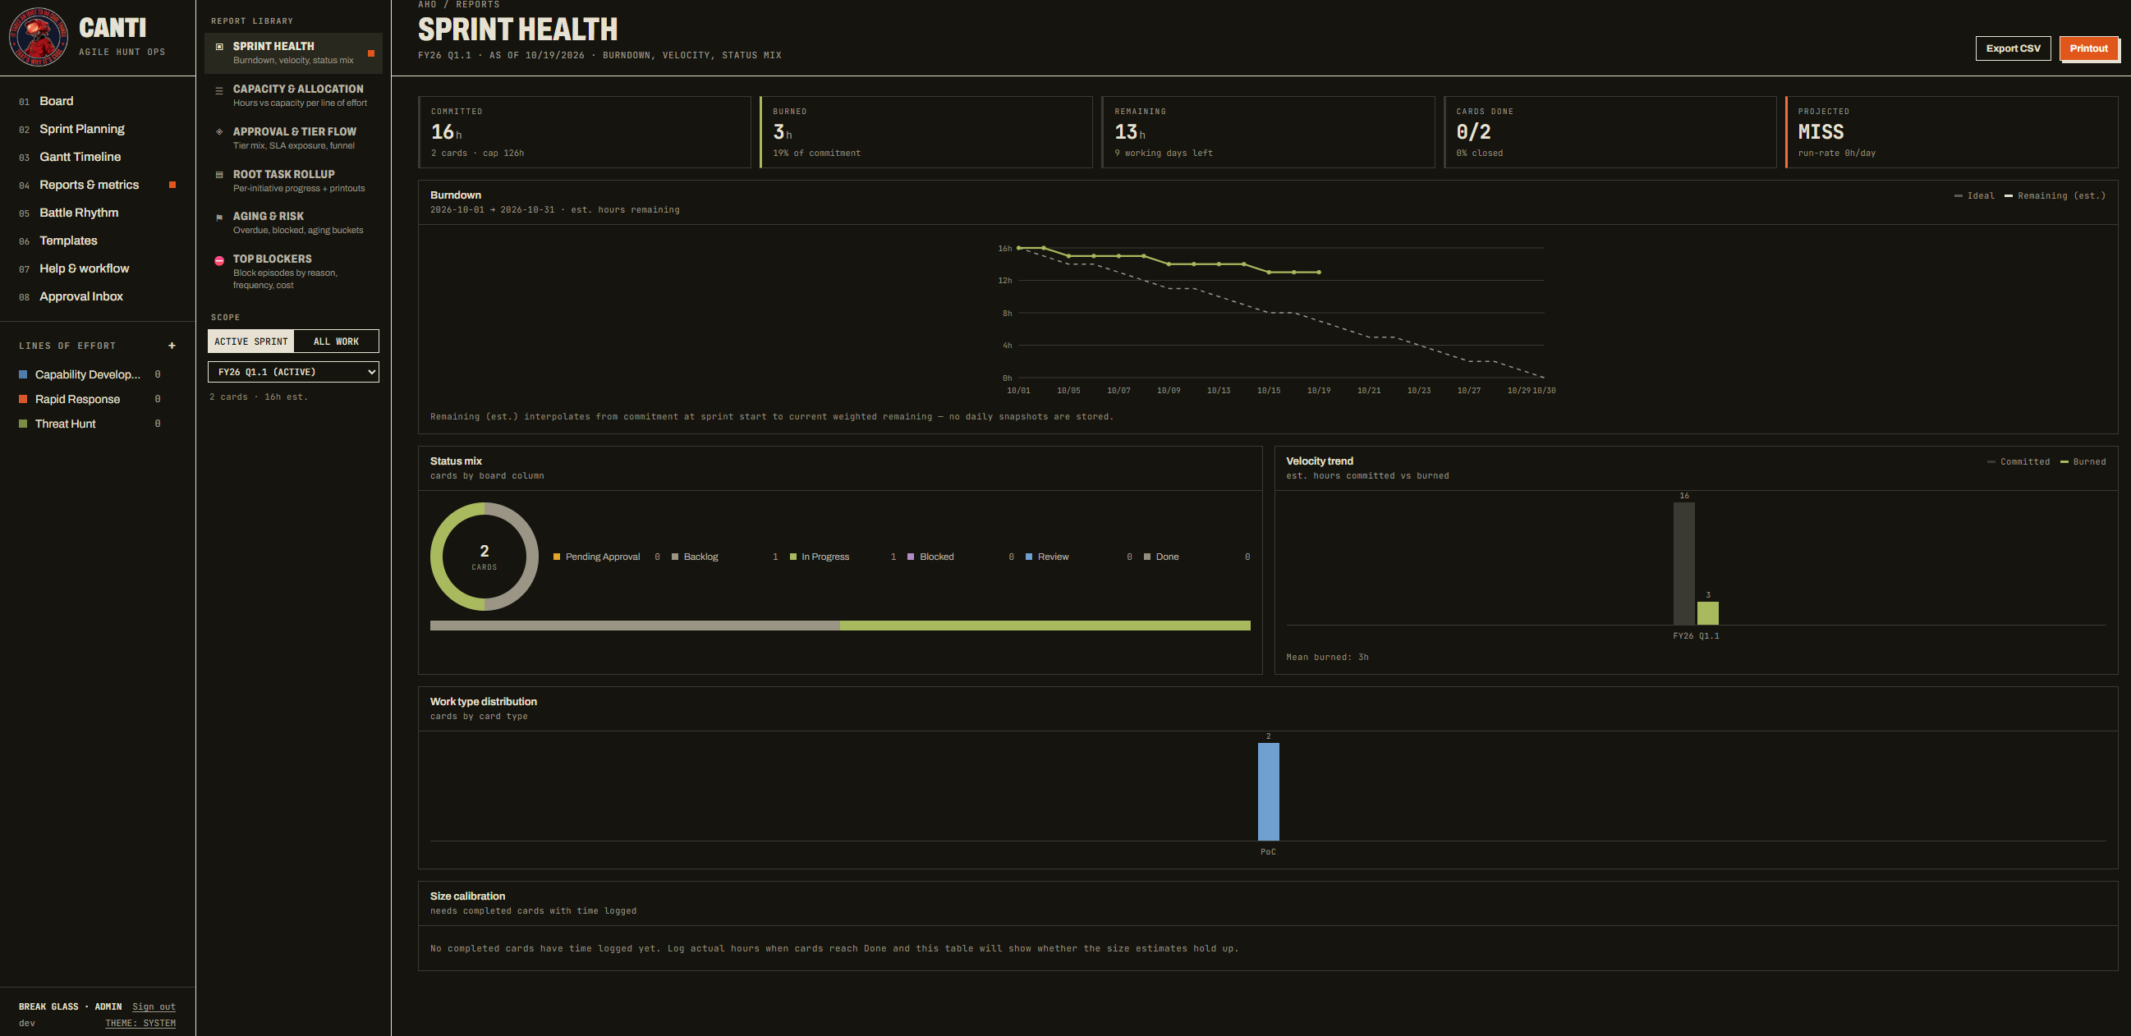
Task: Click the green Threat Hunt color square
Action: pos(23,424)
